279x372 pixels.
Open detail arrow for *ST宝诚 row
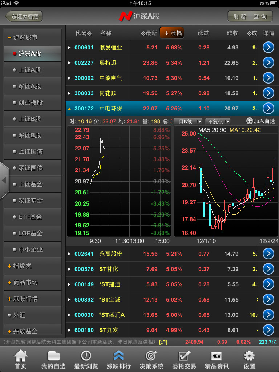pyautogui.click(x=268, y=299)
